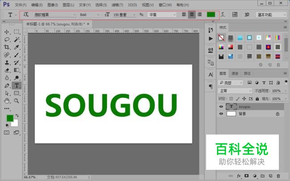This screenshot has height=181, width=290.
Task: Open the Character panel icon
Action: pos(211,75)
